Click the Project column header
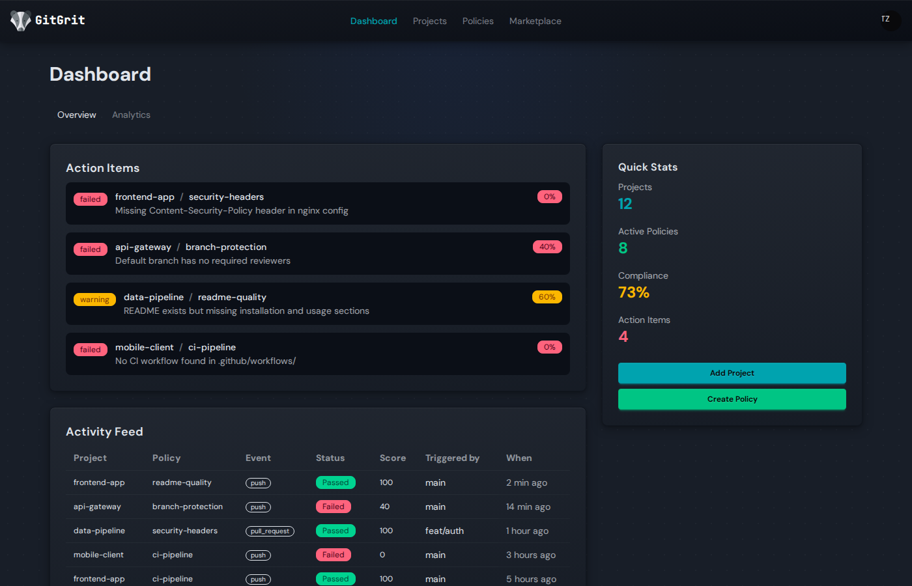 tap(90, 458)
